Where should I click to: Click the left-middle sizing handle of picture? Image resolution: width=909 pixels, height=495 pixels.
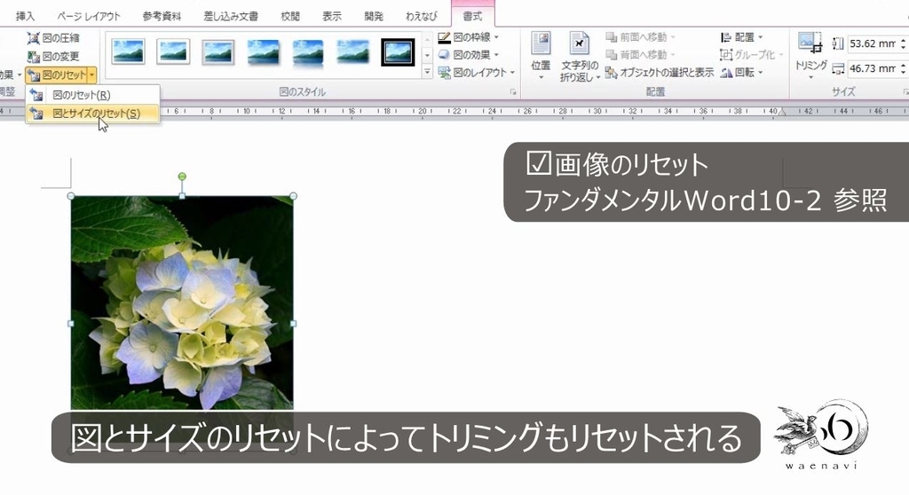(71, 324)
